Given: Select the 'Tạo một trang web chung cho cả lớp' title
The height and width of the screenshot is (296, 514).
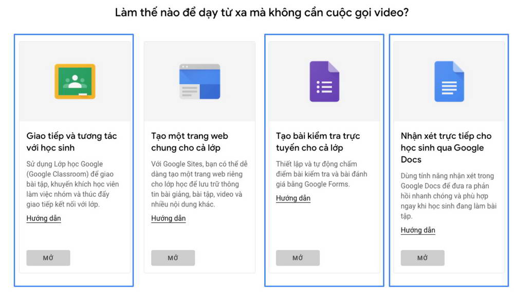Looking at the screenshot, I should [x=190, y=142].
